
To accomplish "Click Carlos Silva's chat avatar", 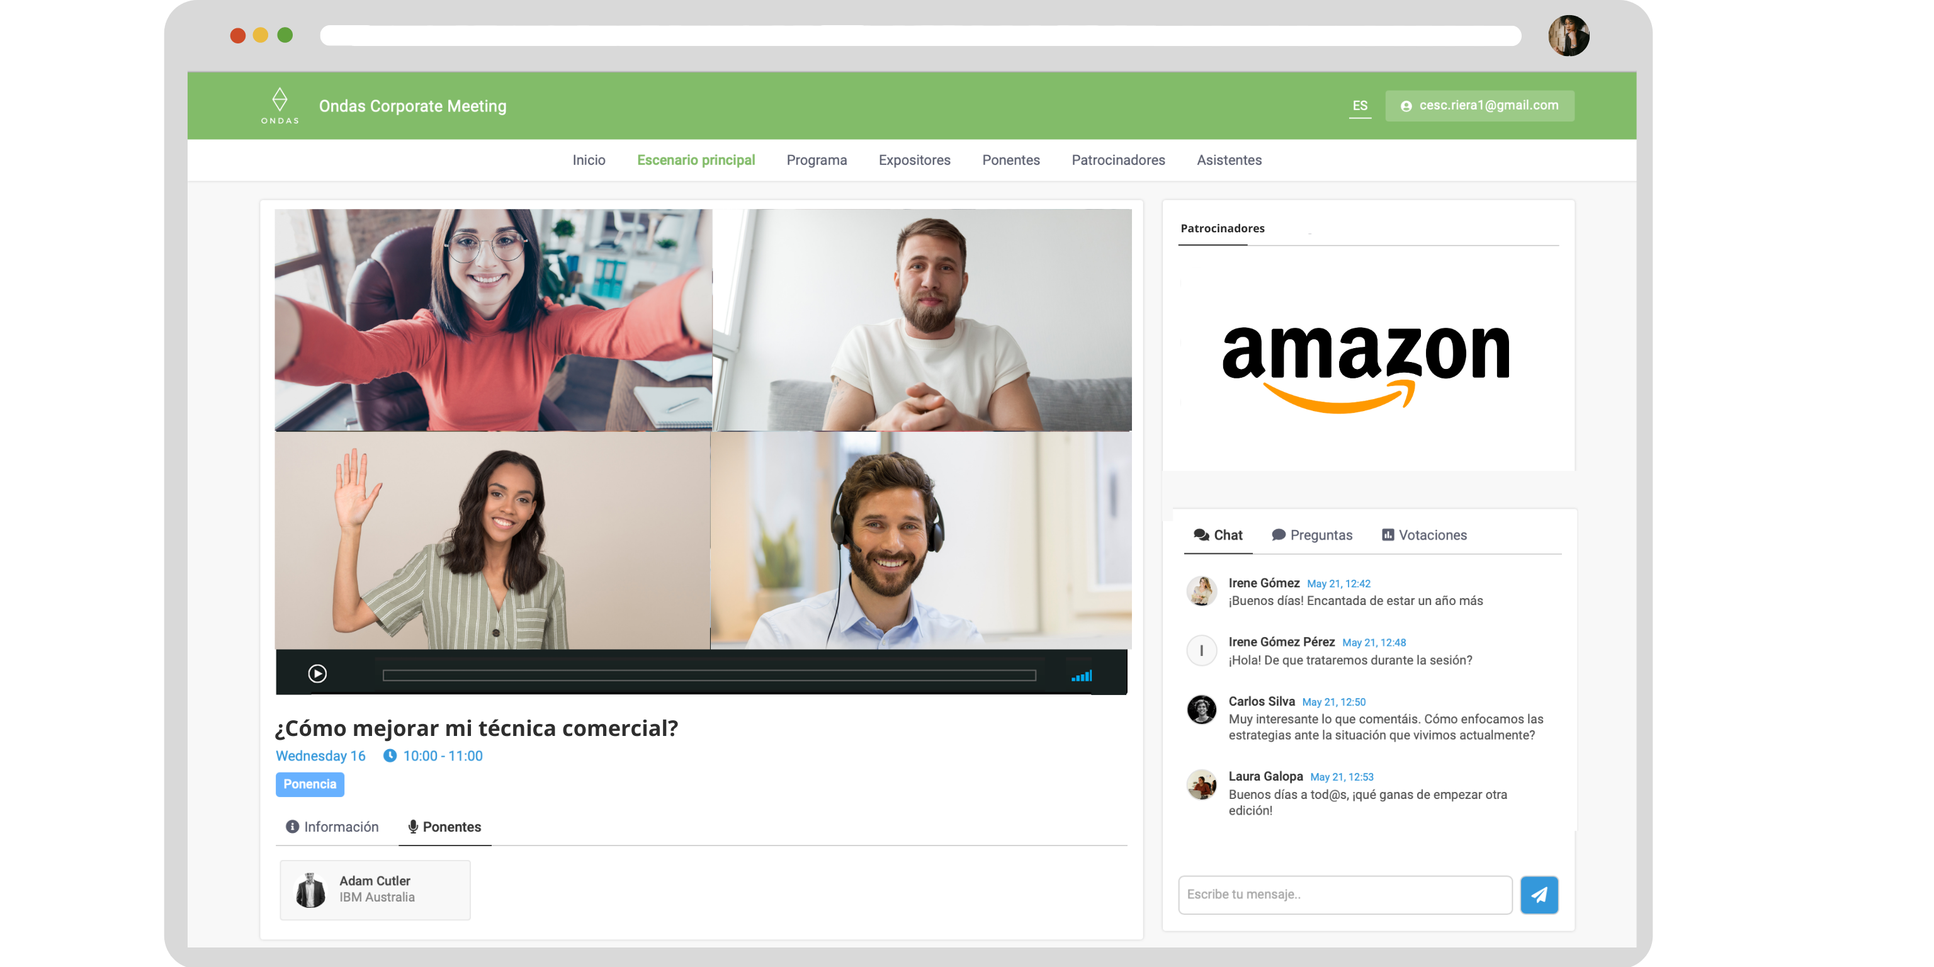I will click(x=1201, y=710).
